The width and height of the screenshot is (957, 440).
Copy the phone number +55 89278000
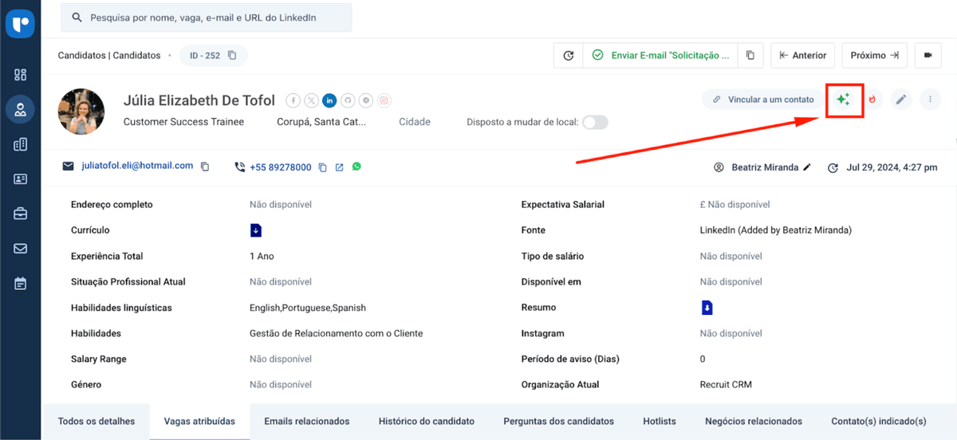[x=323, y=167]
